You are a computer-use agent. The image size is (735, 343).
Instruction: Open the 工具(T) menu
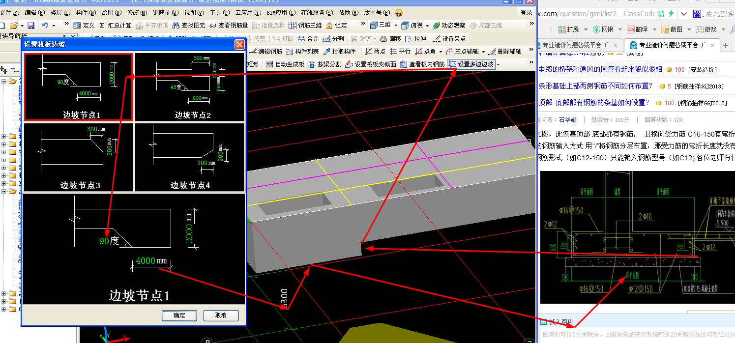coord(219,13)
